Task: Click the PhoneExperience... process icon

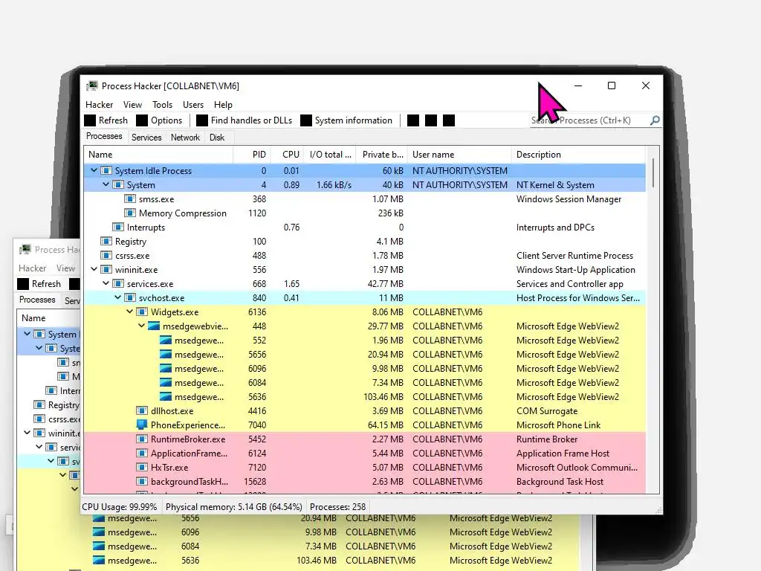Action: click(x=142, y=425)
